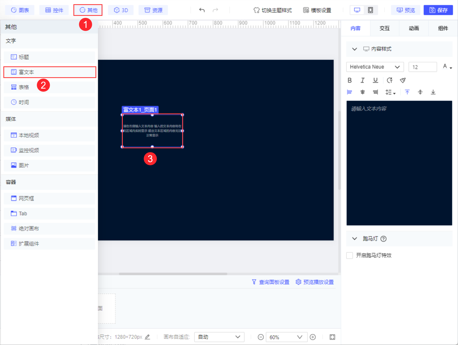Add a 扩展组件 extension component
The width and height of the screenshot is (458, 345).
49,244
